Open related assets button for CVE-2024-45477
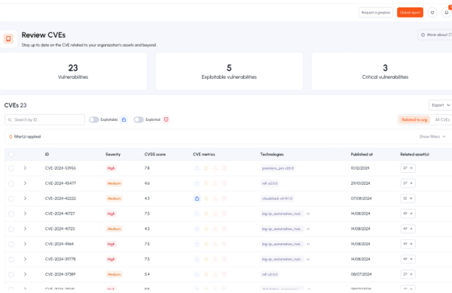 click(408, 183)
